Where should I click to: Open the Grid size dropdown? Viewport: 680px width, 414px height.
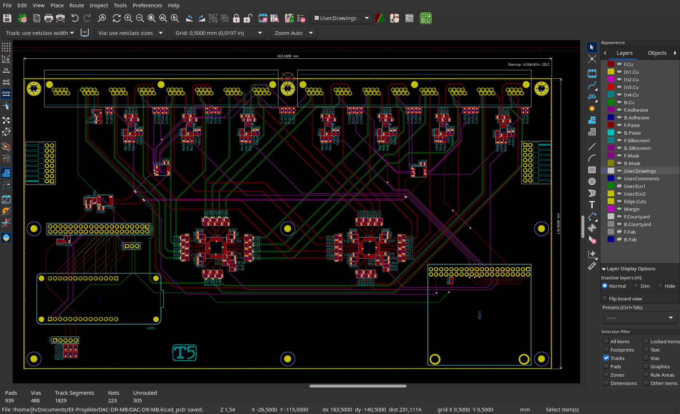(219, 33)
